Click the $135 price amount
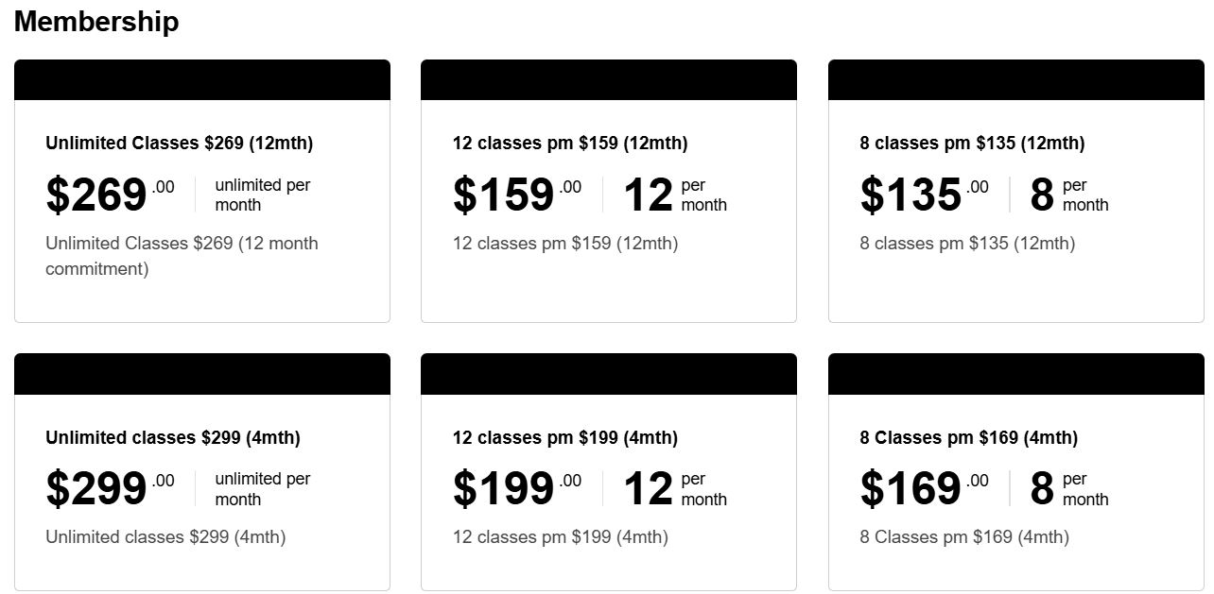Screen dimensions: 1214x594 coord(911,195)
